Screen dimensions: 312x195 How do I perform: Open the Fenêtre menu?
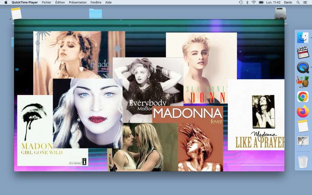point(96,2)
